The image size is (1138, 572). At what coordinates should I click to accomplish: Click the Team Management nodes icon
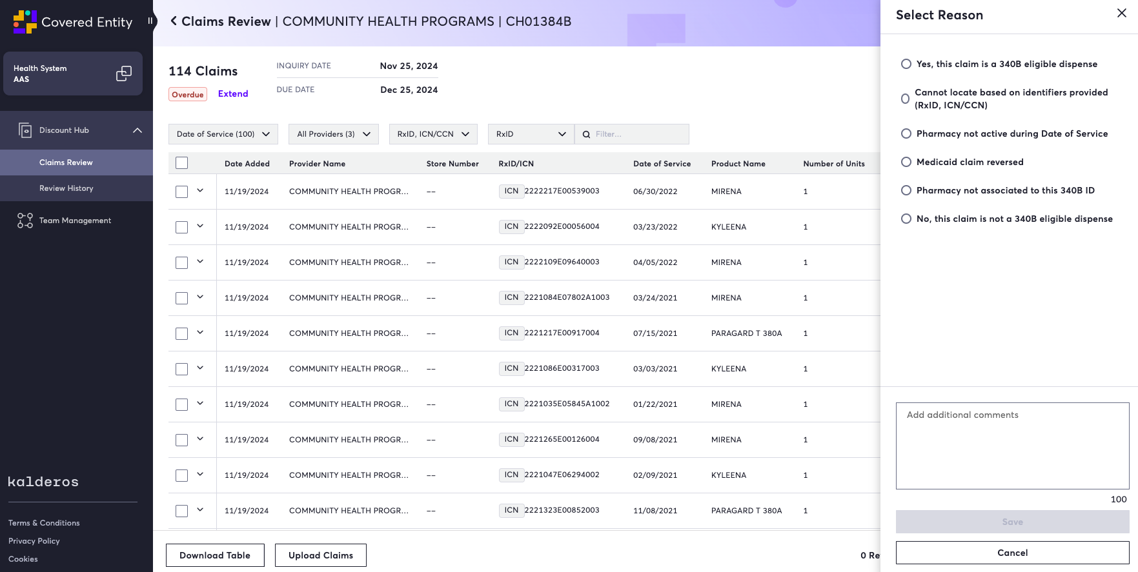(25, 221)
